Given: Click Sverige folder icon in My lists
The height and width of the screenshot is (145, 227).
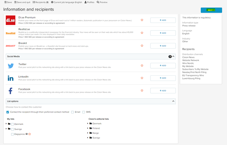Looking at the screenshot, I should tap(9, 129).
